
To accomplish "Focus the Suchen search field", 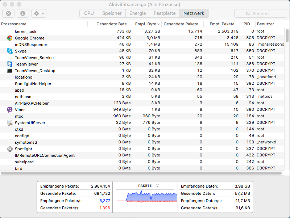I will click(261, 13).
